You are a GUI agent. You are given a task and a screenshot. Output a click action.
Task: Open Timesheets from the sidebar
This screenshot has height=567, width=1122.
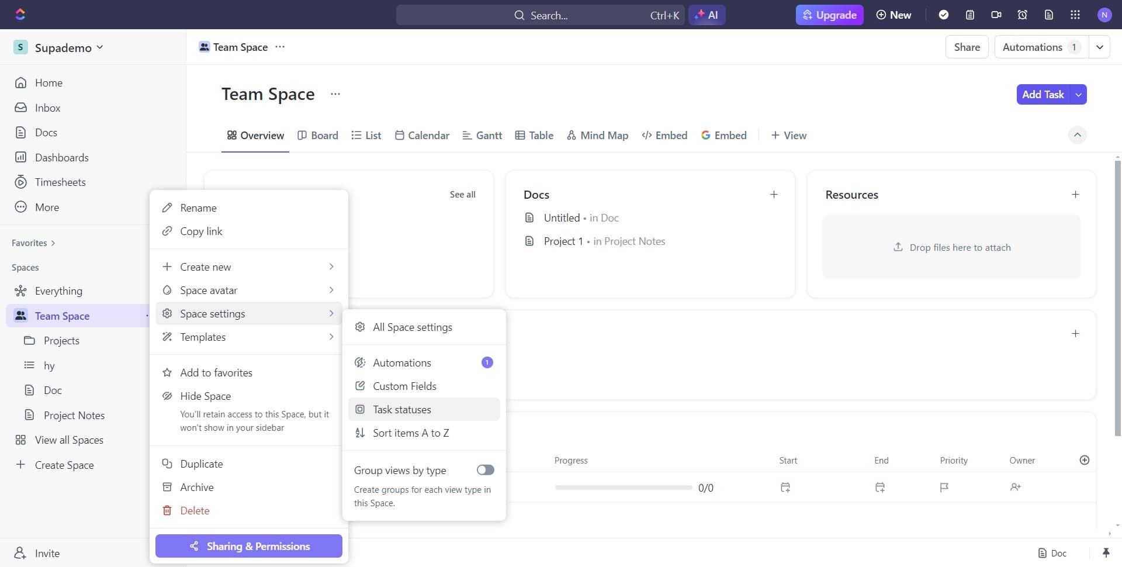pos(60,182)
